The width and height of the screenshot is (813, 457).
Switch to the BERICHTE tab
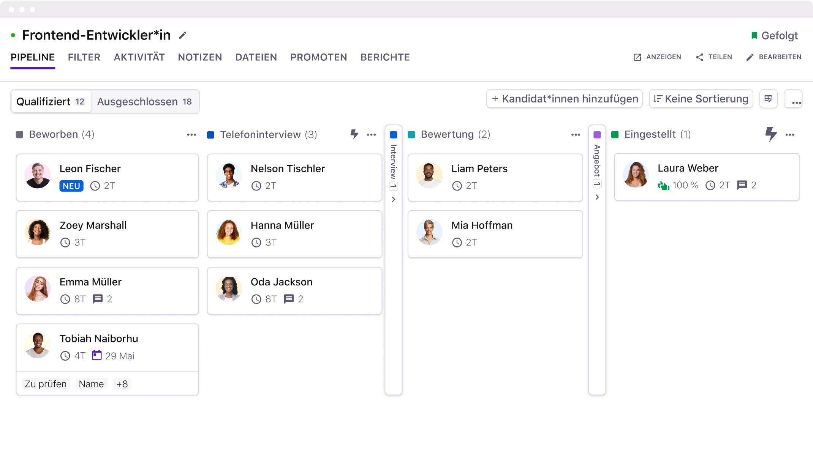[x=385, y=57]
